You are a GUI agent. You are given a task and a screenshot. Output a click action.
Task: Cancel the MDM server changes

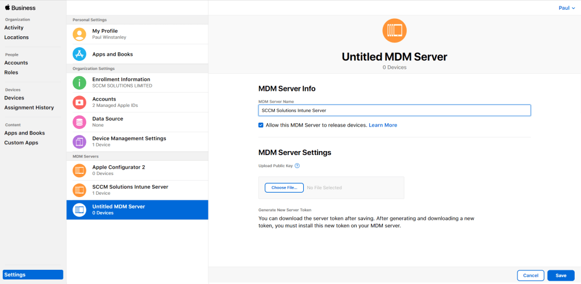coord(530,275)
